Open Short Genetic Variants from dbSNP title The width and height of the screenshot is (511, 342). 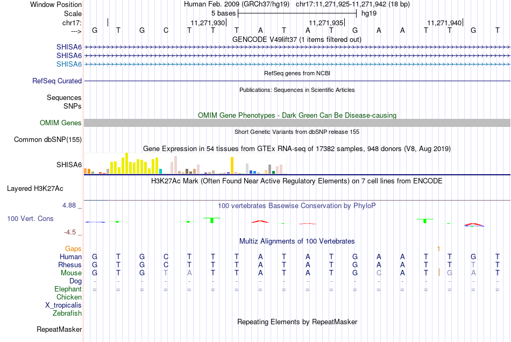(297, 132)
